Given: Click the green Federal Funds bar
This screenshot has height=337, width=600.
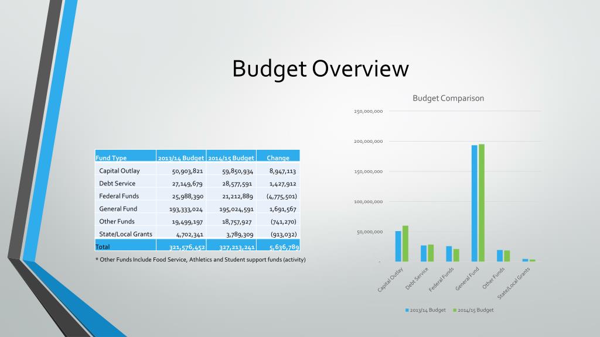Looking at the screenshot, I should tap(456, 255).
